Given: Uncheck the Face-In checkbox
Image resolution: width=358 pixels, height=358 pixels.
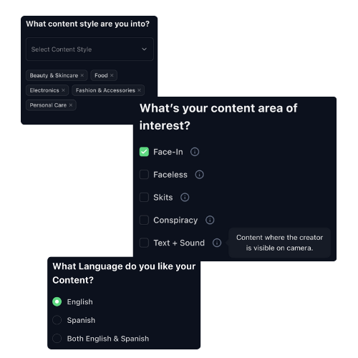Looking at the screenshot, I should (x=144, y=152).
